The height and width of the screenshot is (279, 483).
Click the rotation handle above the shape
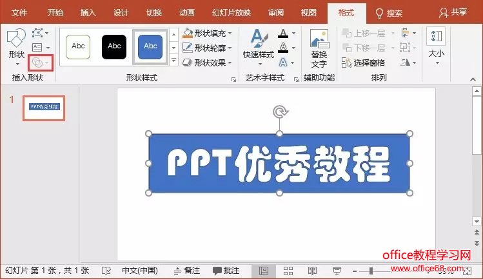[x=280, y=111]
